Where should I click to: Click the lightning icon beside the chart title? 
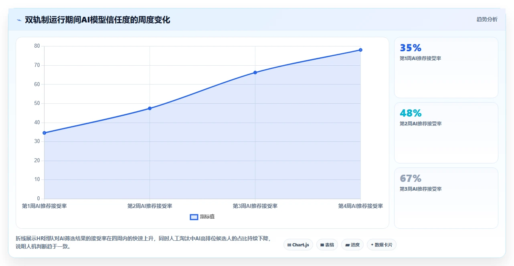tap(19, 20)
